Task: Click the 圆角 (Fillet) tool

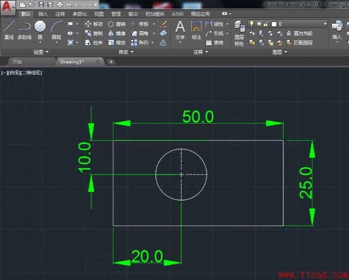Action: [x=140, y=33]
